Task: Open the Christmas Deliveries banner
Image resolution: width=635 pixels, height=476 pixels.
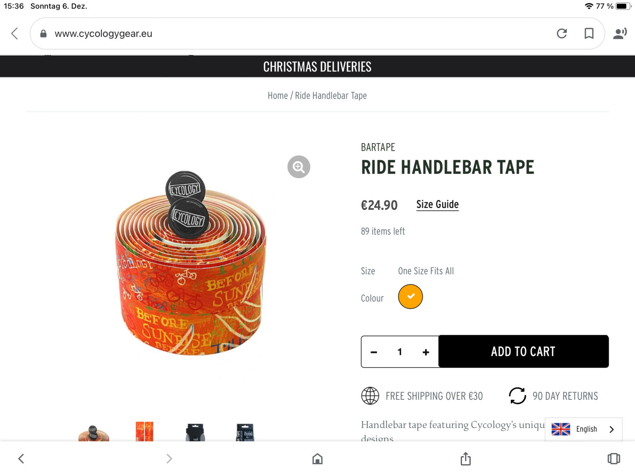Action: pos(317,67)
